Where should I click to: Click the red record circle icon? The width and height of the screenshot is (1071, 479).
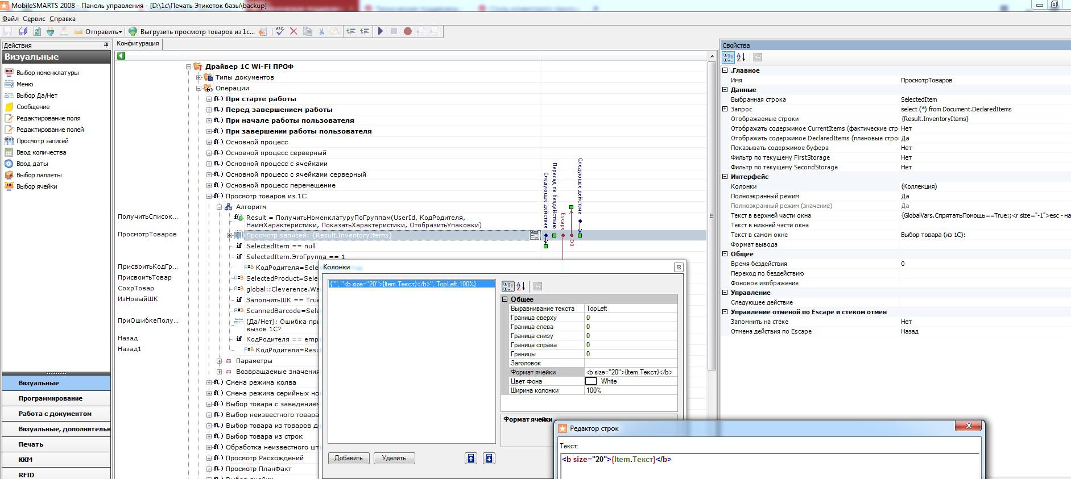coord(408,31)
